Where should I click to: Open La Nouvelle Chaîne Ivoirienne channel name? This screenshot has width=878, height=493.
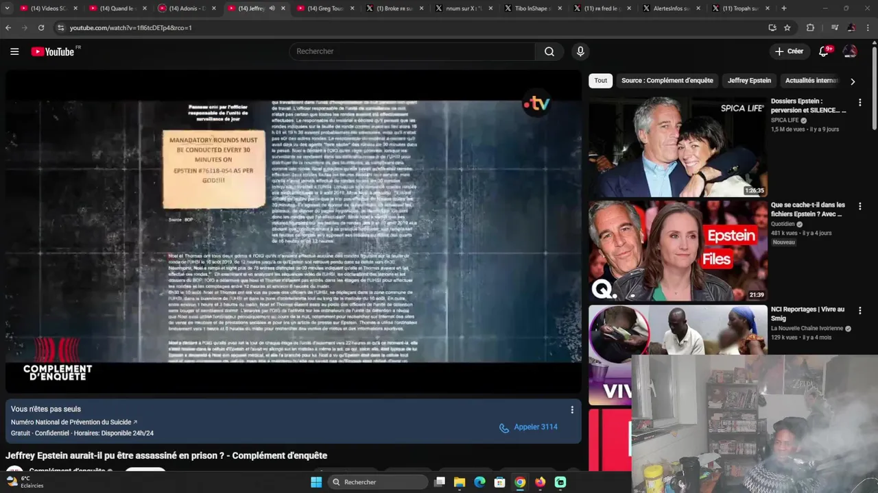coord(807,328)
